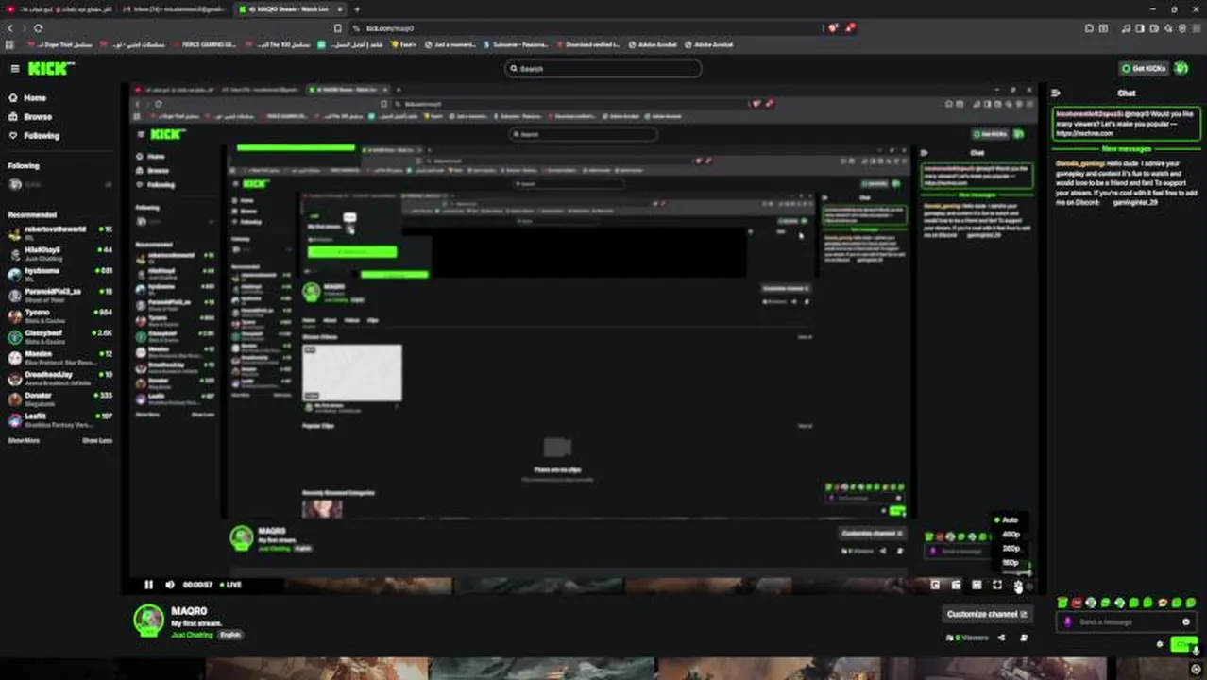
Task: Open a new browser tab
Action: [x=357, y=8]
